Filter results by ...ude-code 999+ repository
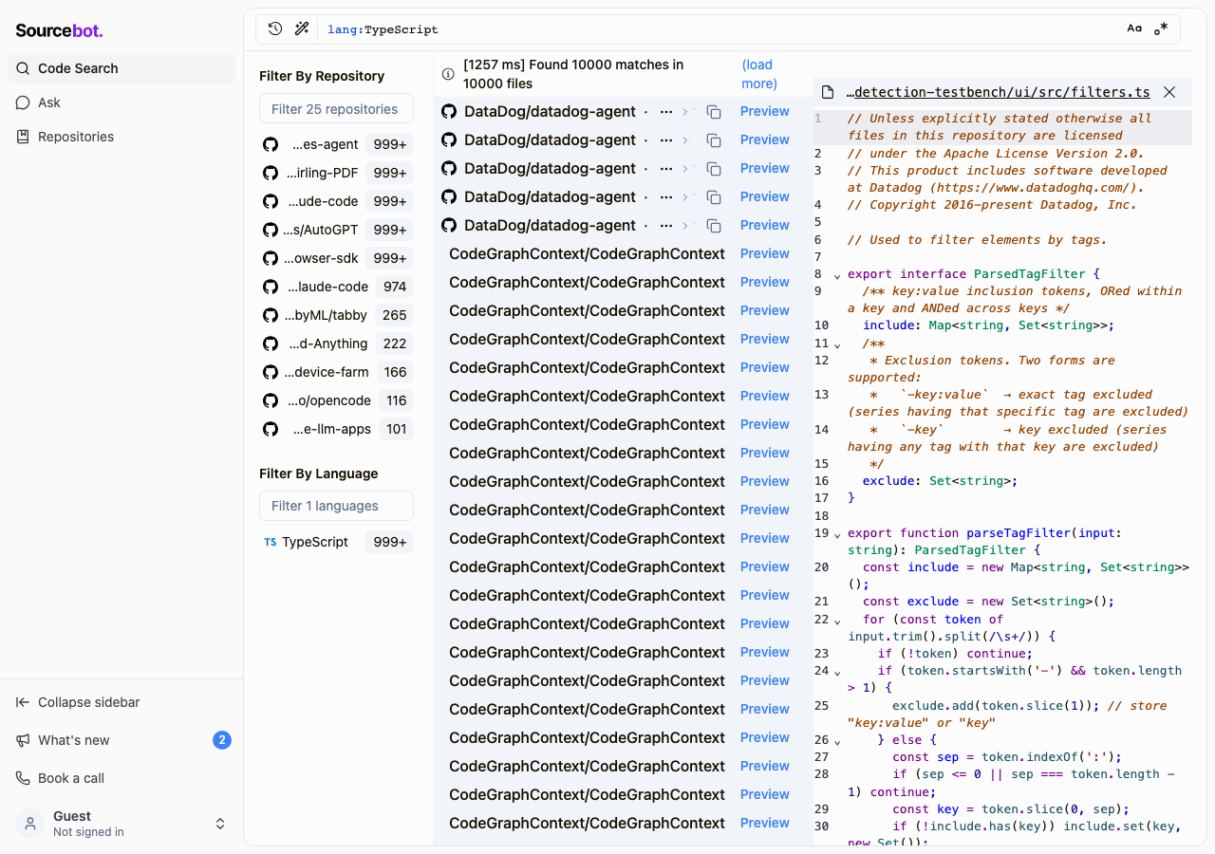This screenshot has width=1215, height=854. [336, 201]
